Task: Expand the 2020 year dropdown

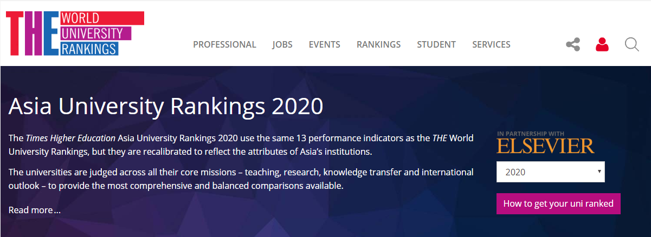Action: tap(550, 173)
